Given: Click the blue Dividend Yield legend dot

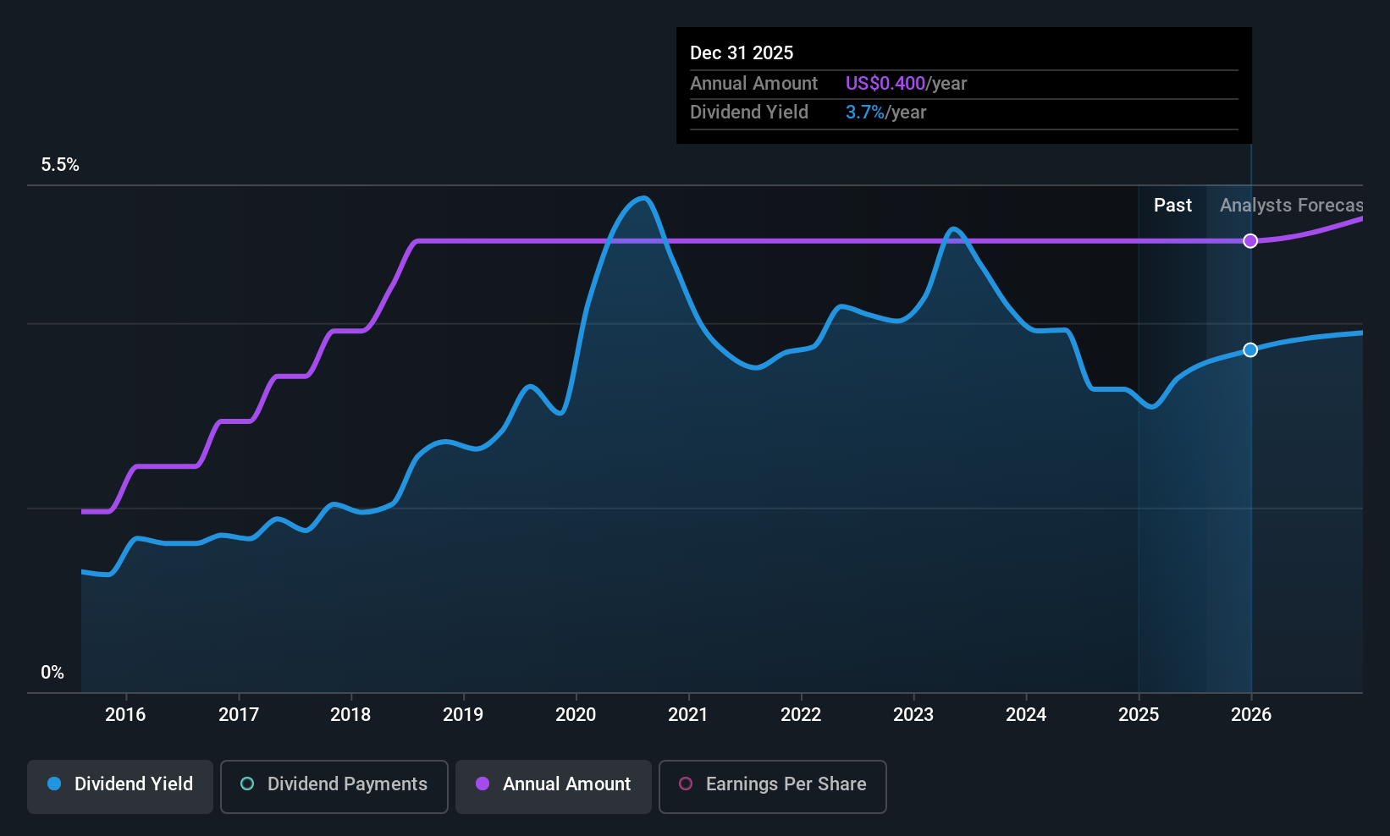Looking at the screenshot, I should pos(54,784).
